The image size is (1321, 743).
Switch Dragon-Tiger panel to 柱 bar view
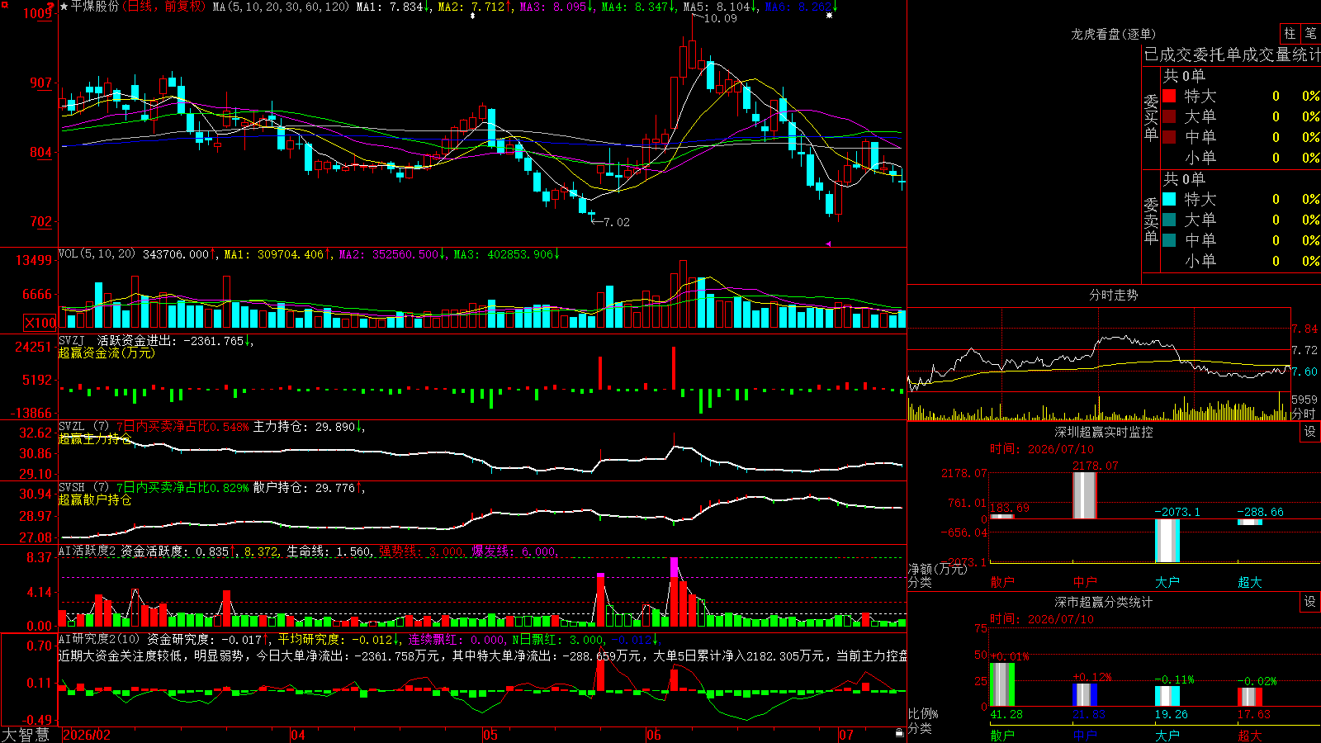click(1290, 34)
